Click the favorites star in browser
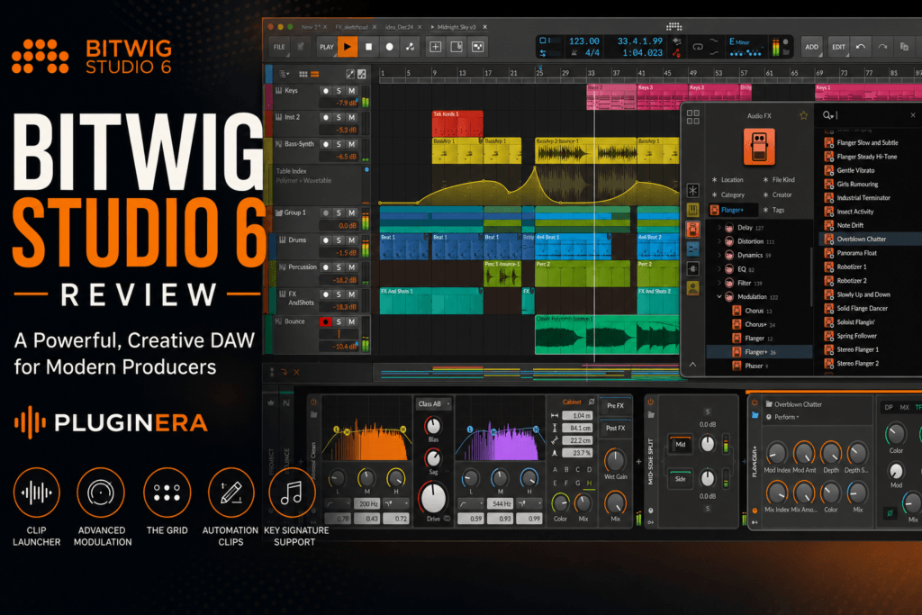Viewport: 922px width, 615px height. tap(803, 115)
